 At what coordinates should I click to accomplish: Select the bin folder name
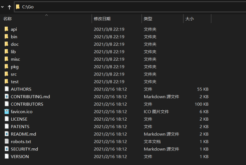pyautogui.click(x=14, y=37)
